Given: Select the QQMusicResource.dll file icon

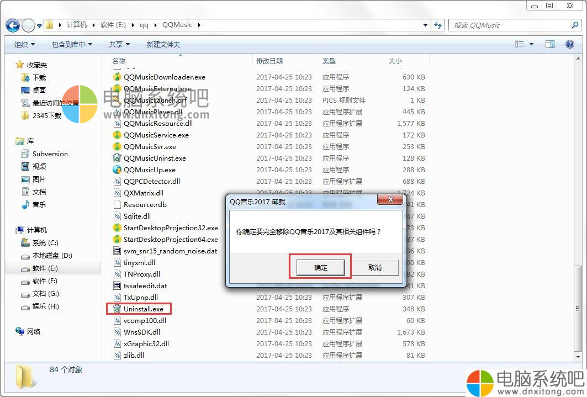Looking at the screenshot, I should pyautogui.click(x=117, y=124).
